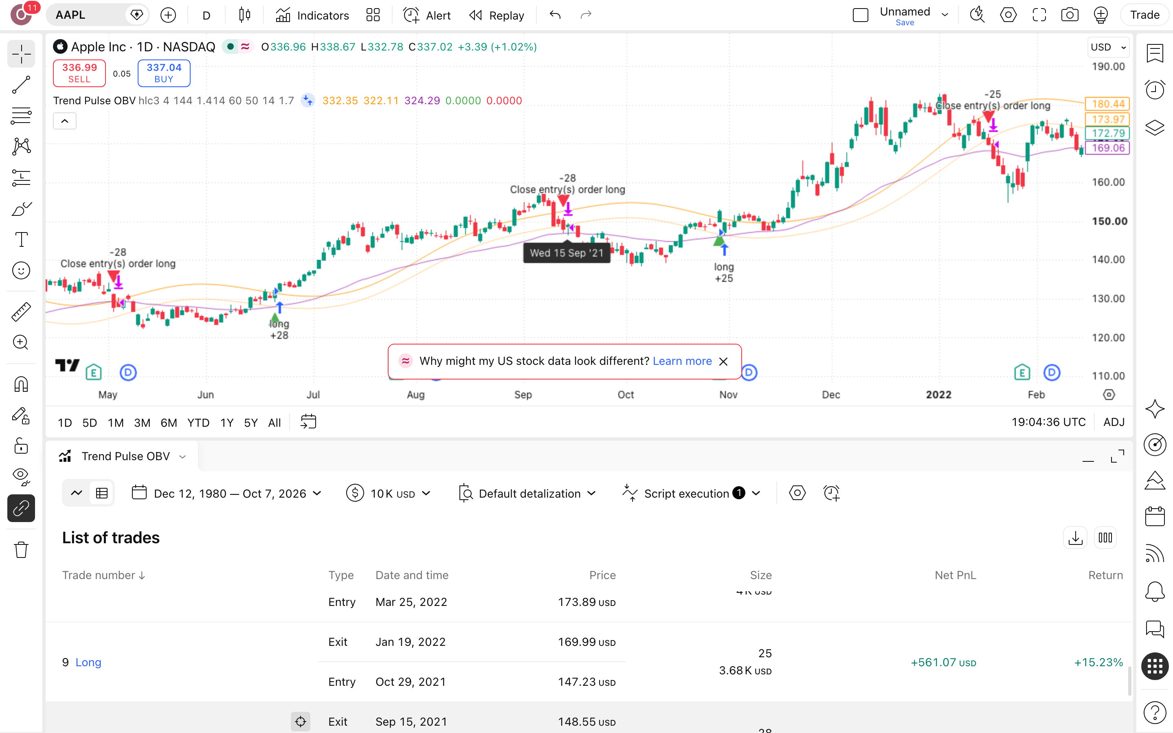Expand Default detalization dropdown
The height and width of the screenshot is (733, 1173).
(x=527, y=494)
